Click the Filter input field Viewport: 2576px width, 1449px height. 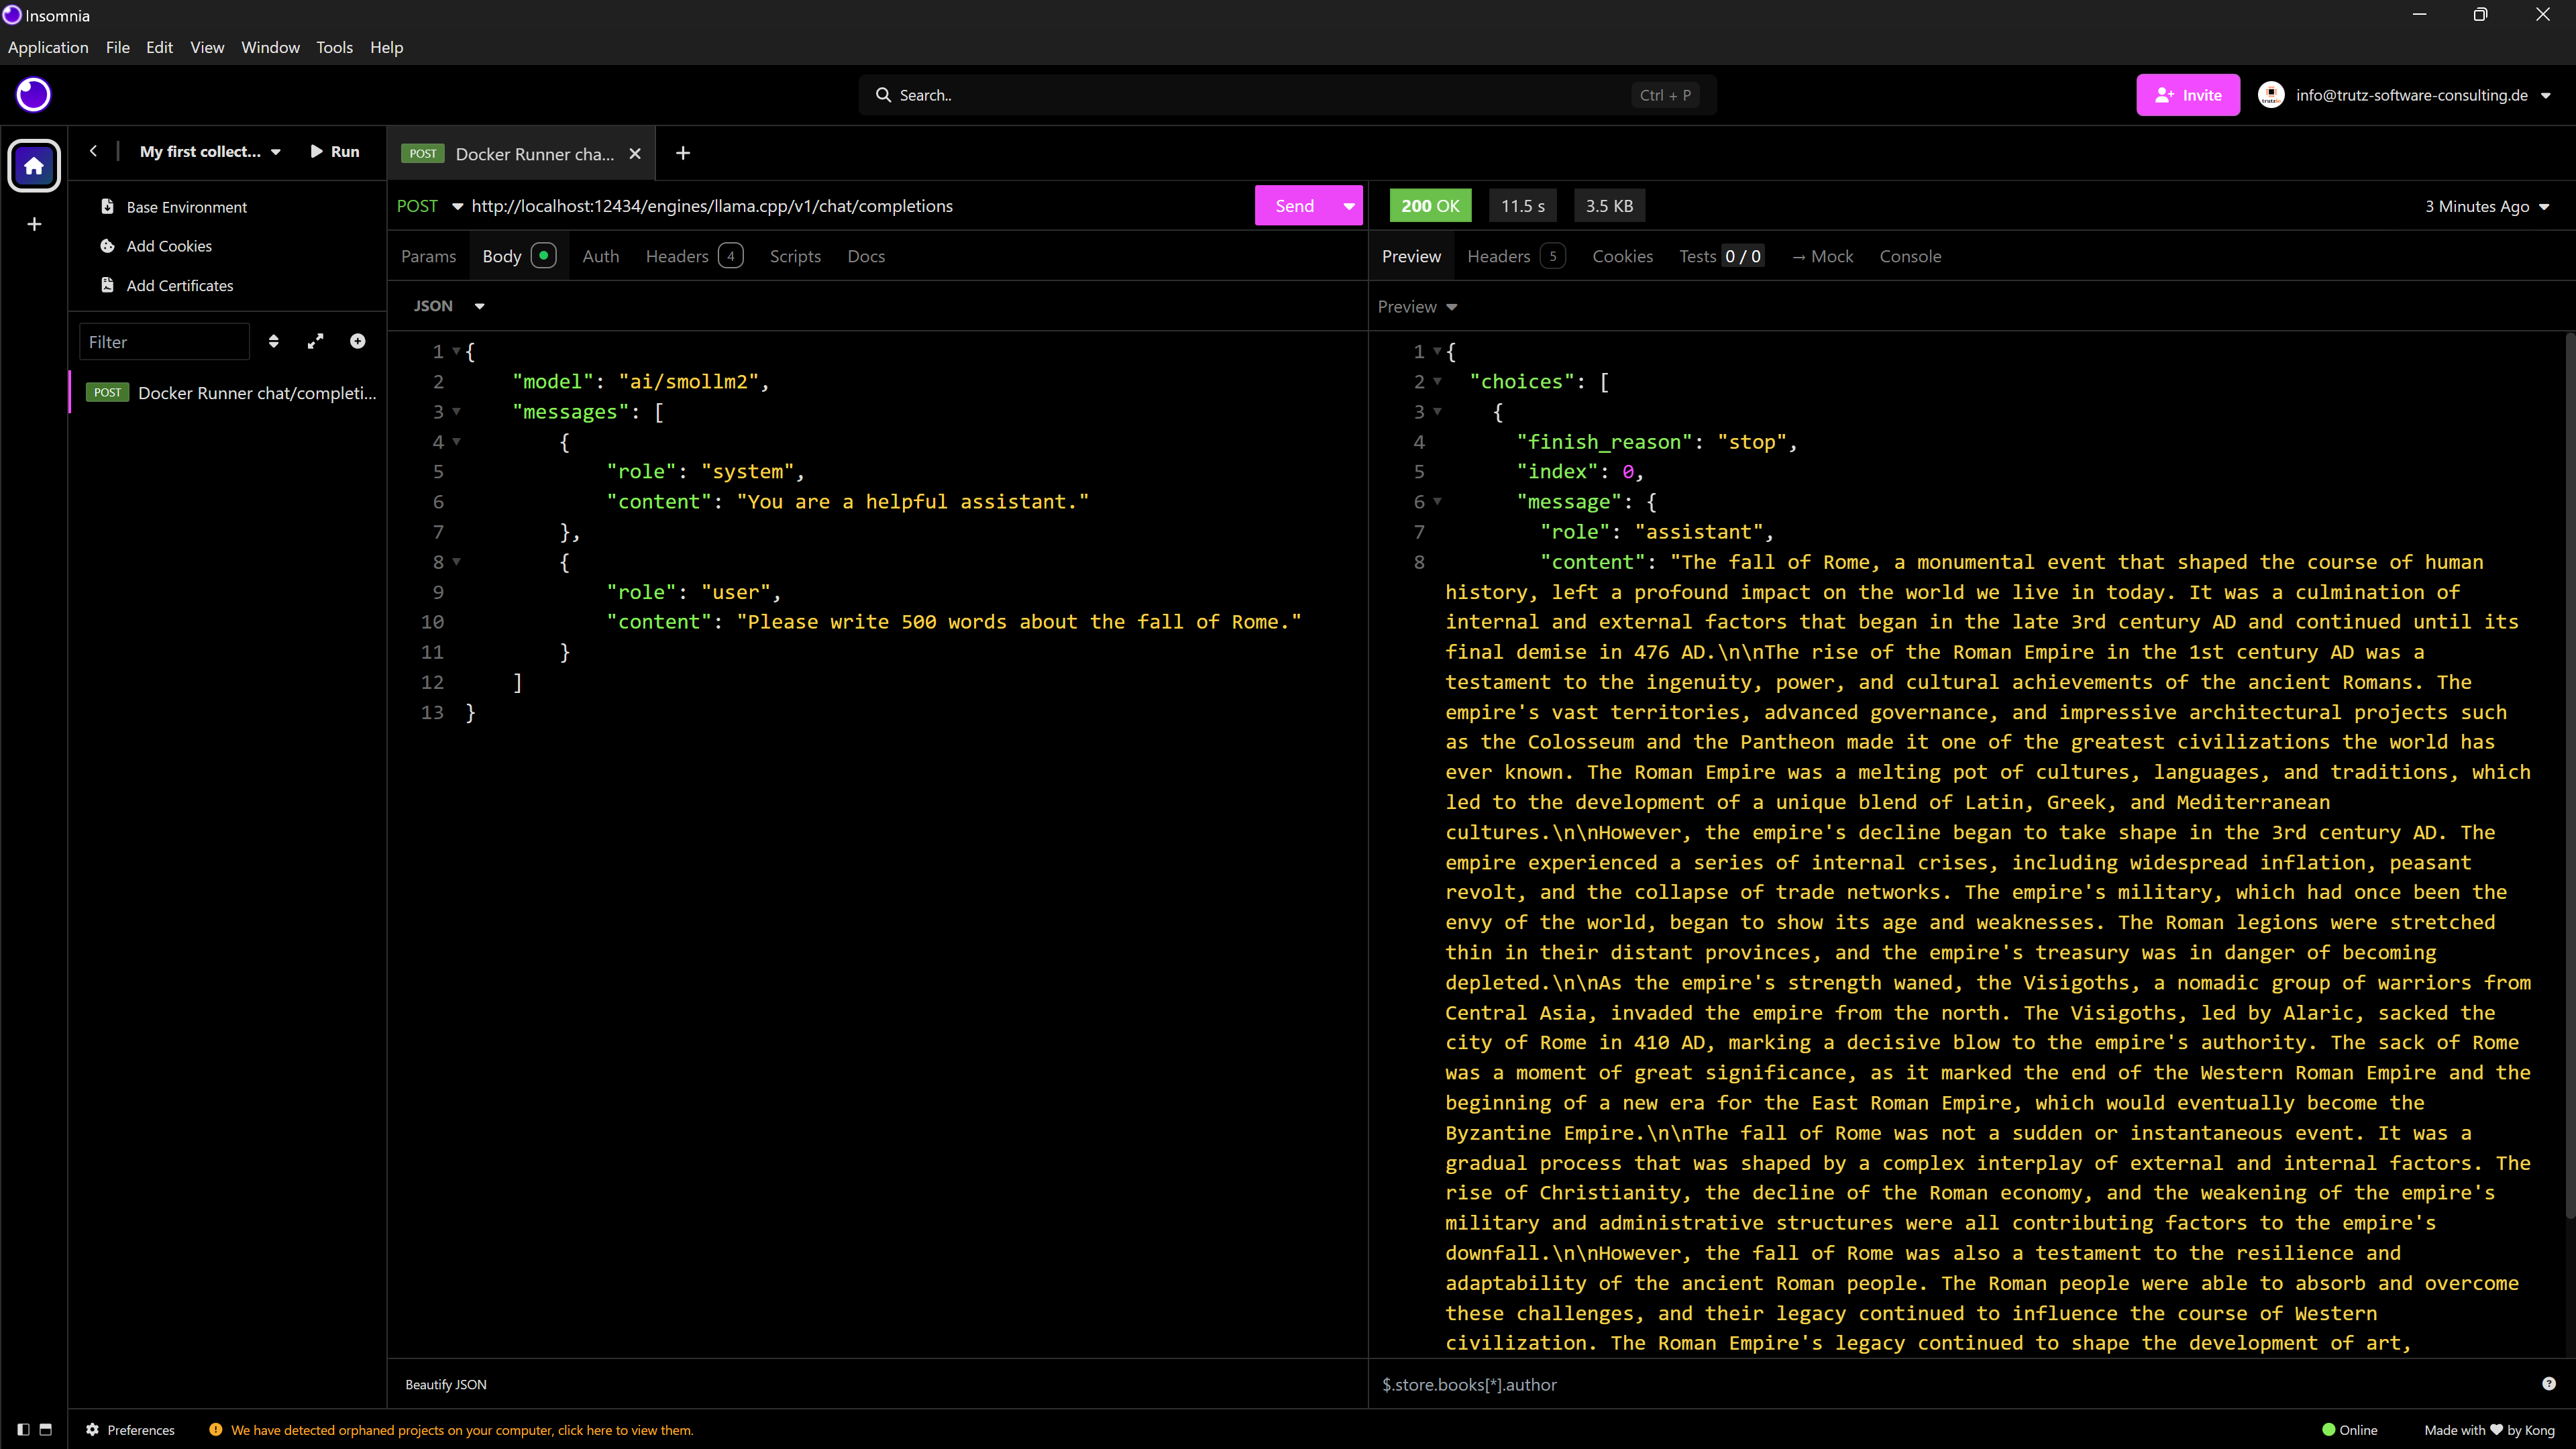164,342
